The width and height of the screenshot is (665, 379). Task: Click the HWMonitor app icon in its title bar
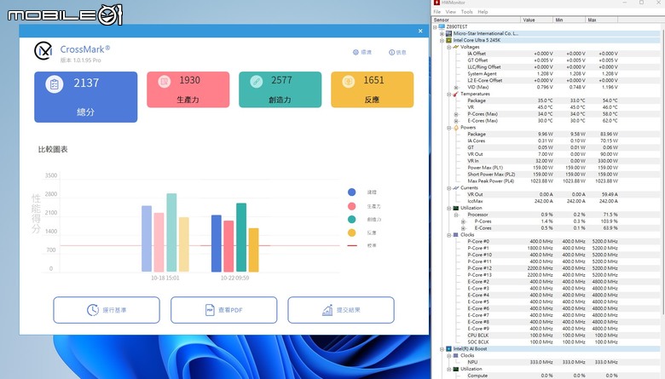tap(437, 3)
